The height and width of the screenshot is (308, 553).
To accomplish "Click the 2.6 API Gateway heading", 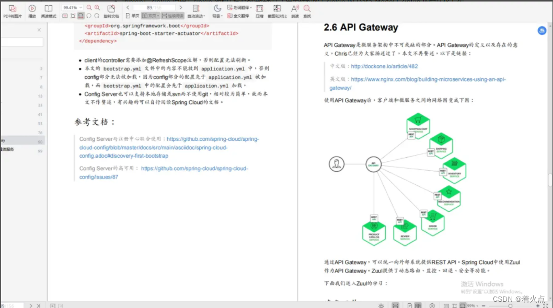I will tap(361, 28).
